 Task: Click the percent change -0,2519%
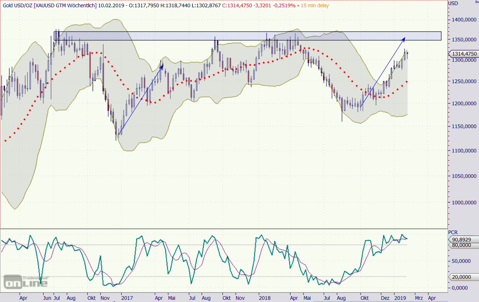click(284, 5)
